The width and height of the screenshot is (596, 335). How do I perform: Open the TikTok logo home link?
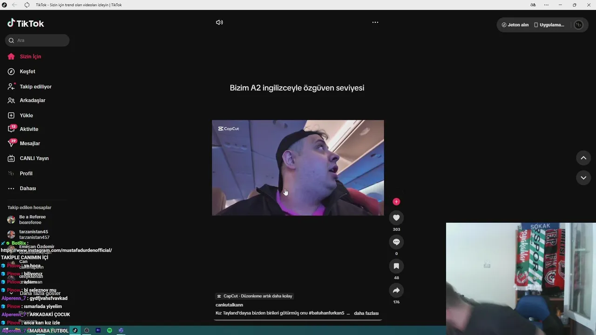coord(26,23)
